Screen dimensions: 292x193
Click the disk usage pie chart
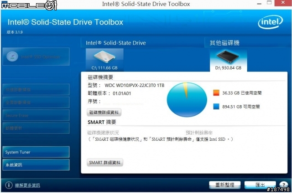pyautogui.click(x=187, y=100)
